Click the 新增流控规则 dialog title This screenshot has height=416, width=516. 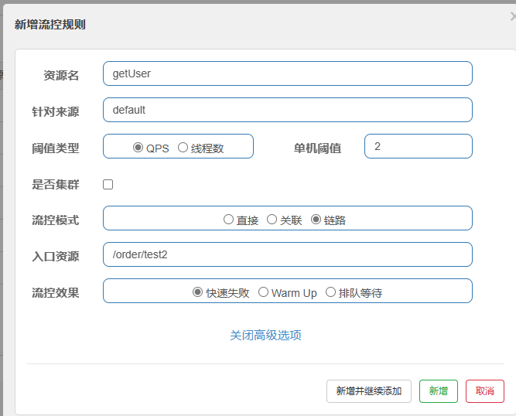[50, 25]
